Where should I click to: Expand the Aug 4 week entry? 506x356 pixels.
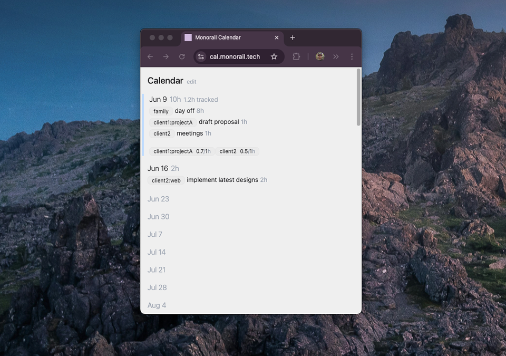click(157, 305)
